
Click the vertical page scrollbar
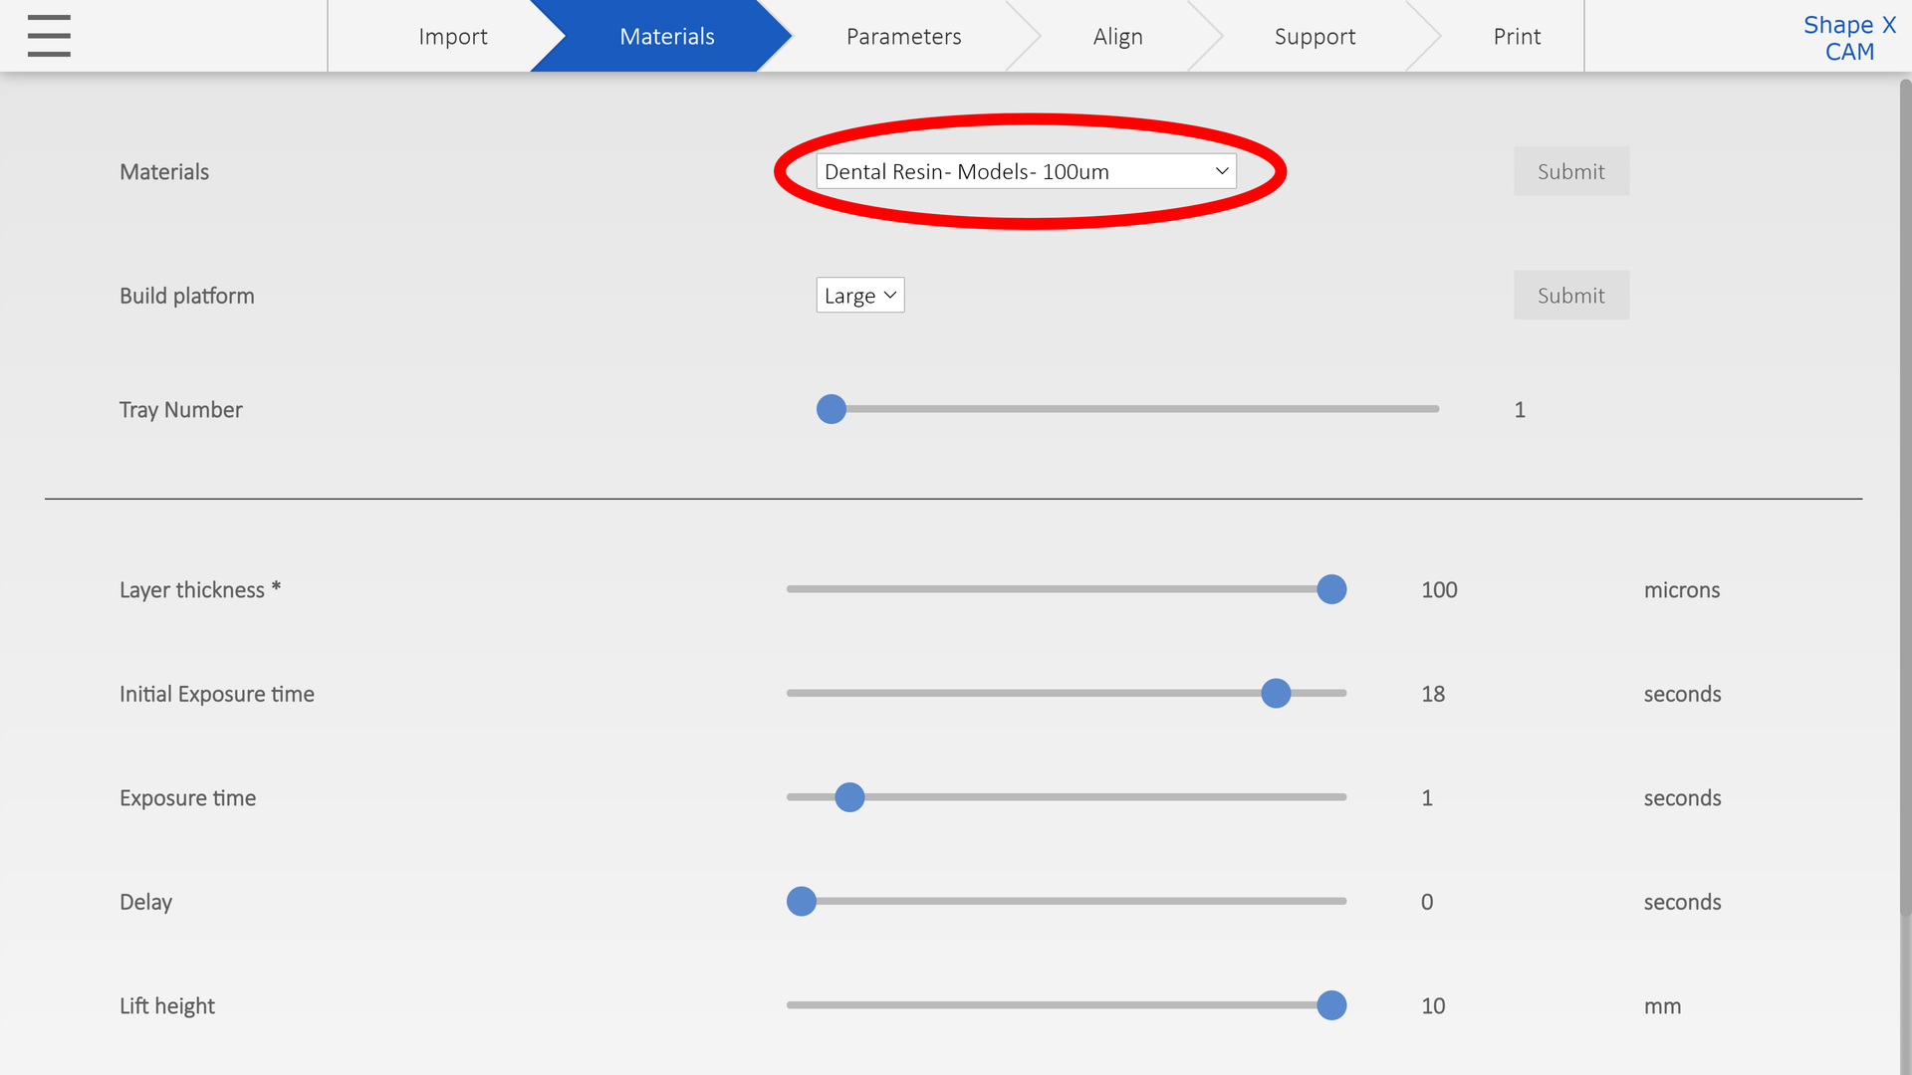[x=1904, y=498]
